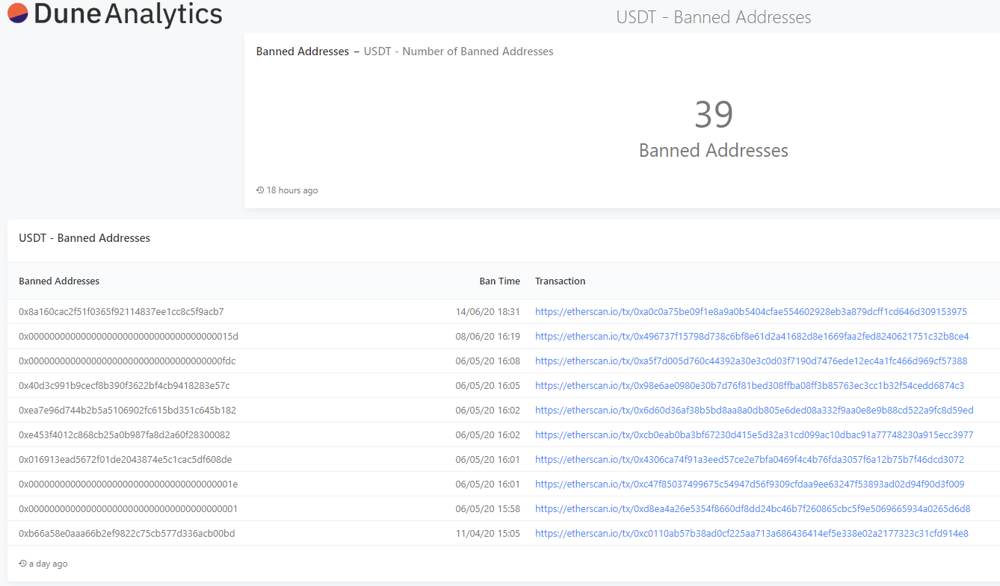Screen dimensions: 1000x586
Task: Open the 'Banned Addresses' query title link
Action: pyautogui.click(x=303, y=52)
